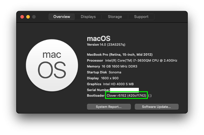The width and height of the screenshot is (204, 135).
Task: Click the Serial Number label
Action: (98, 90)
